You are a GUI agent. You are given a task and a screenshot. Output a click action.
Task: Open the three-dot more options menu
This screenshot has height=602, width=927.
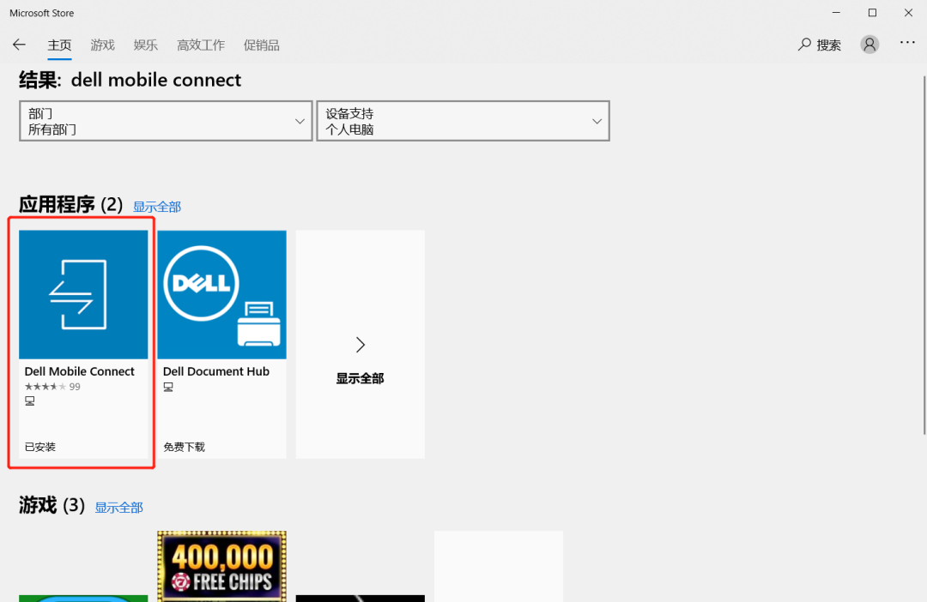(x=907, y=43)
